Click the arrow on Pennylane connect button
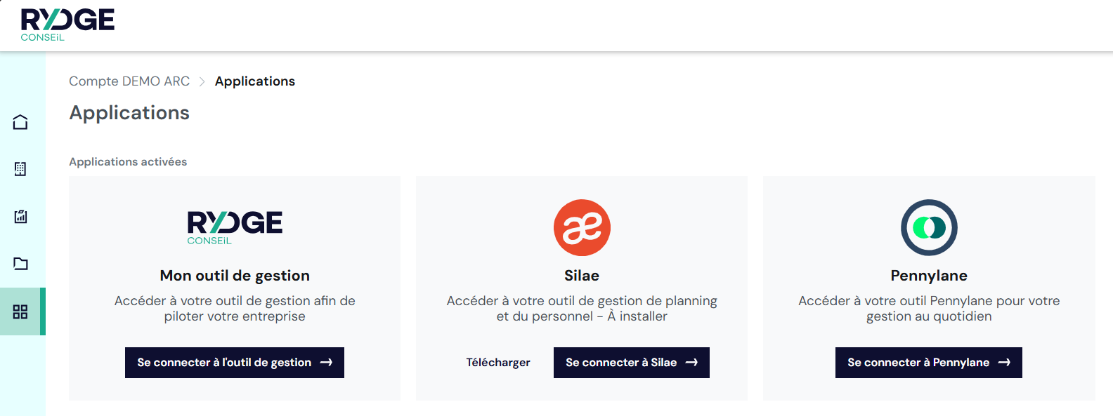The image size is (1113, 416). [1004, 363]
